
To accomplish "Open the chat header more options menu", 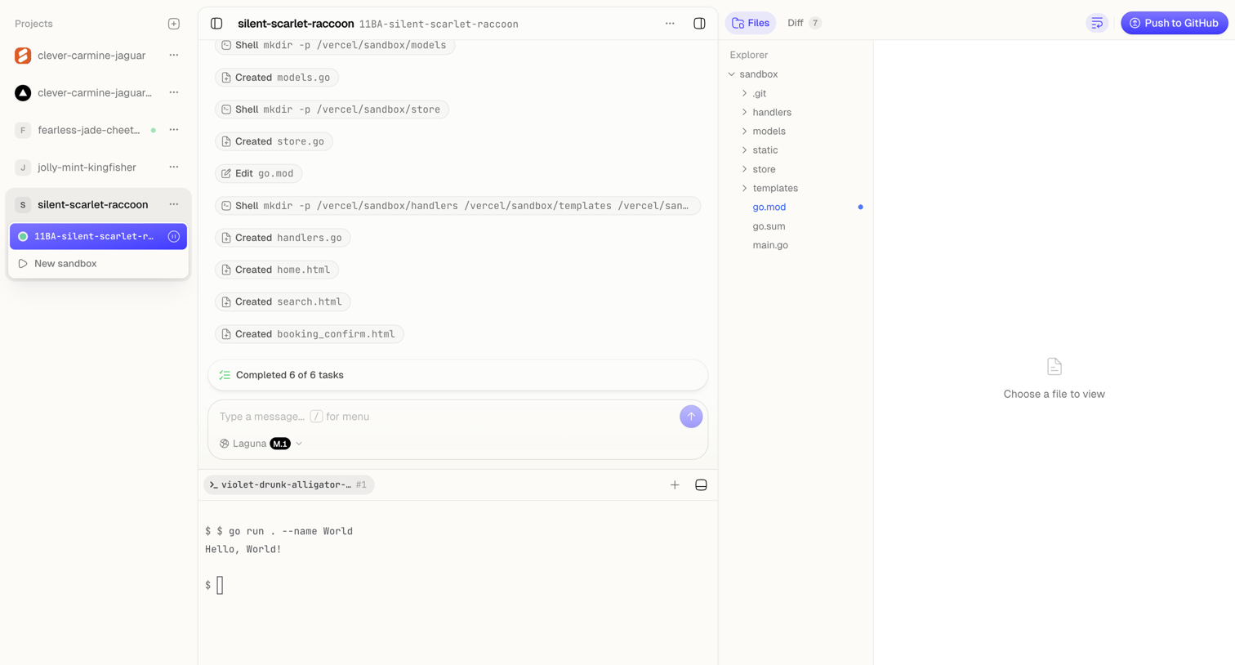I will tap(670, 24).
